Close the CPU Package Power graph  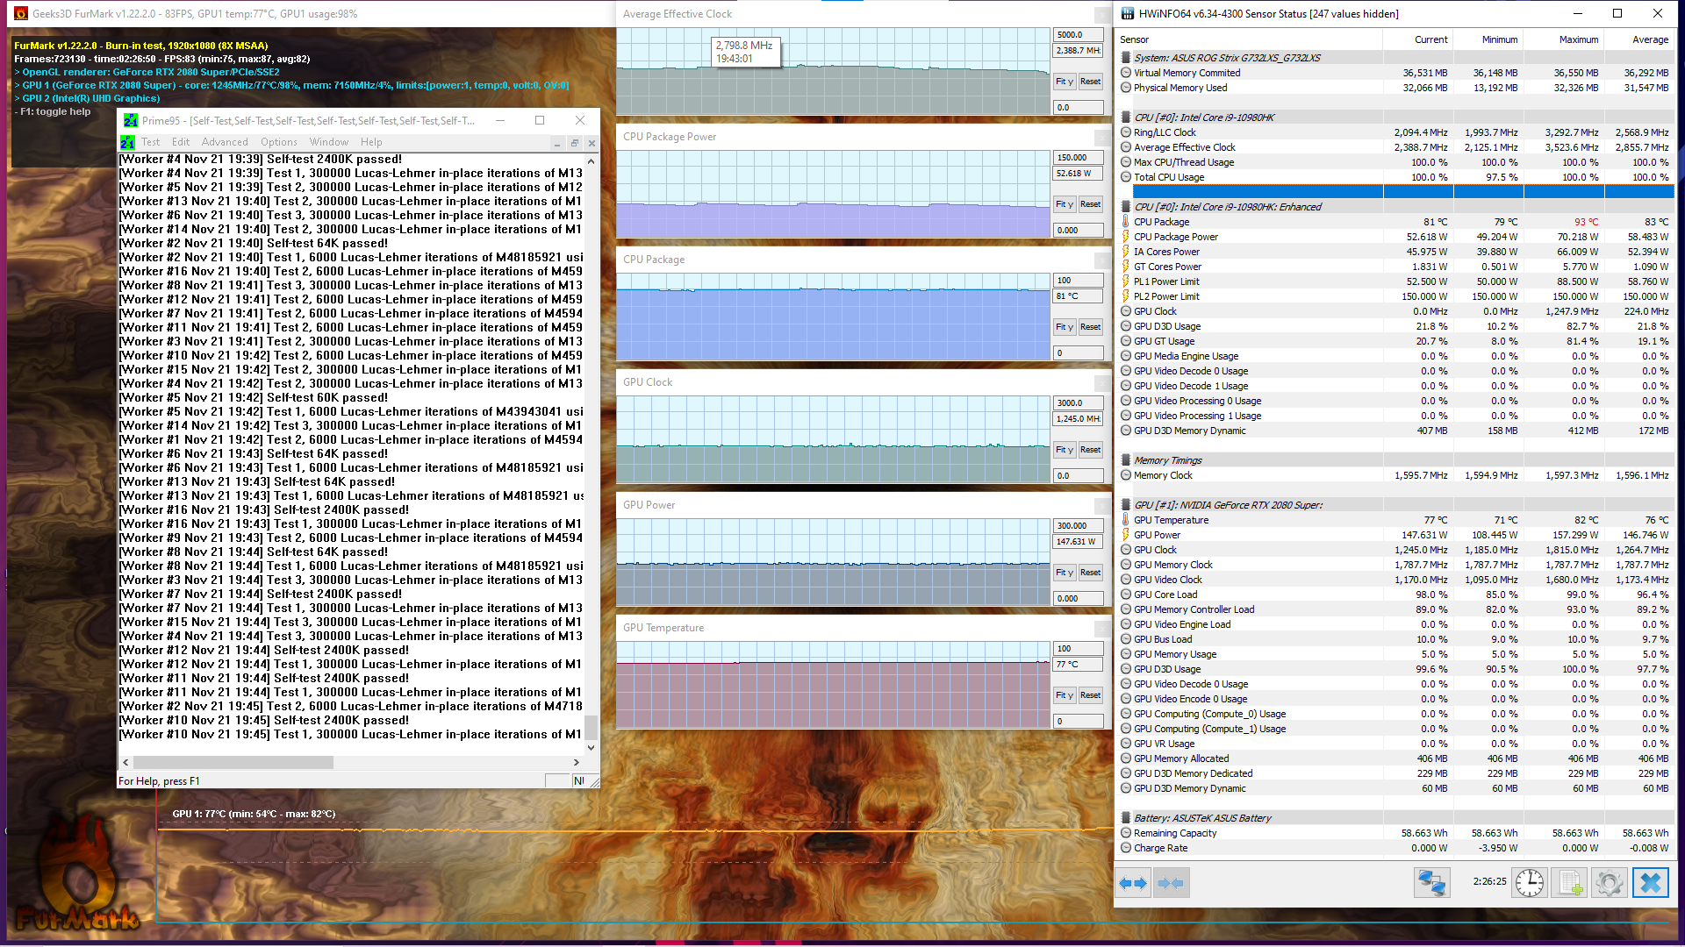[x=1102, y=137]
